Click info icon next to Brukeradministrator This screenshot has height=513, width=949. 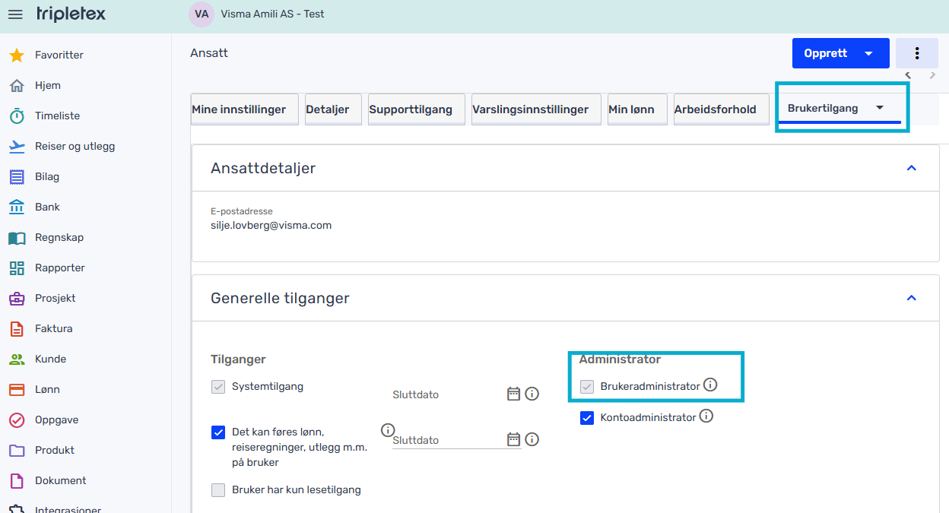(710, 385)
